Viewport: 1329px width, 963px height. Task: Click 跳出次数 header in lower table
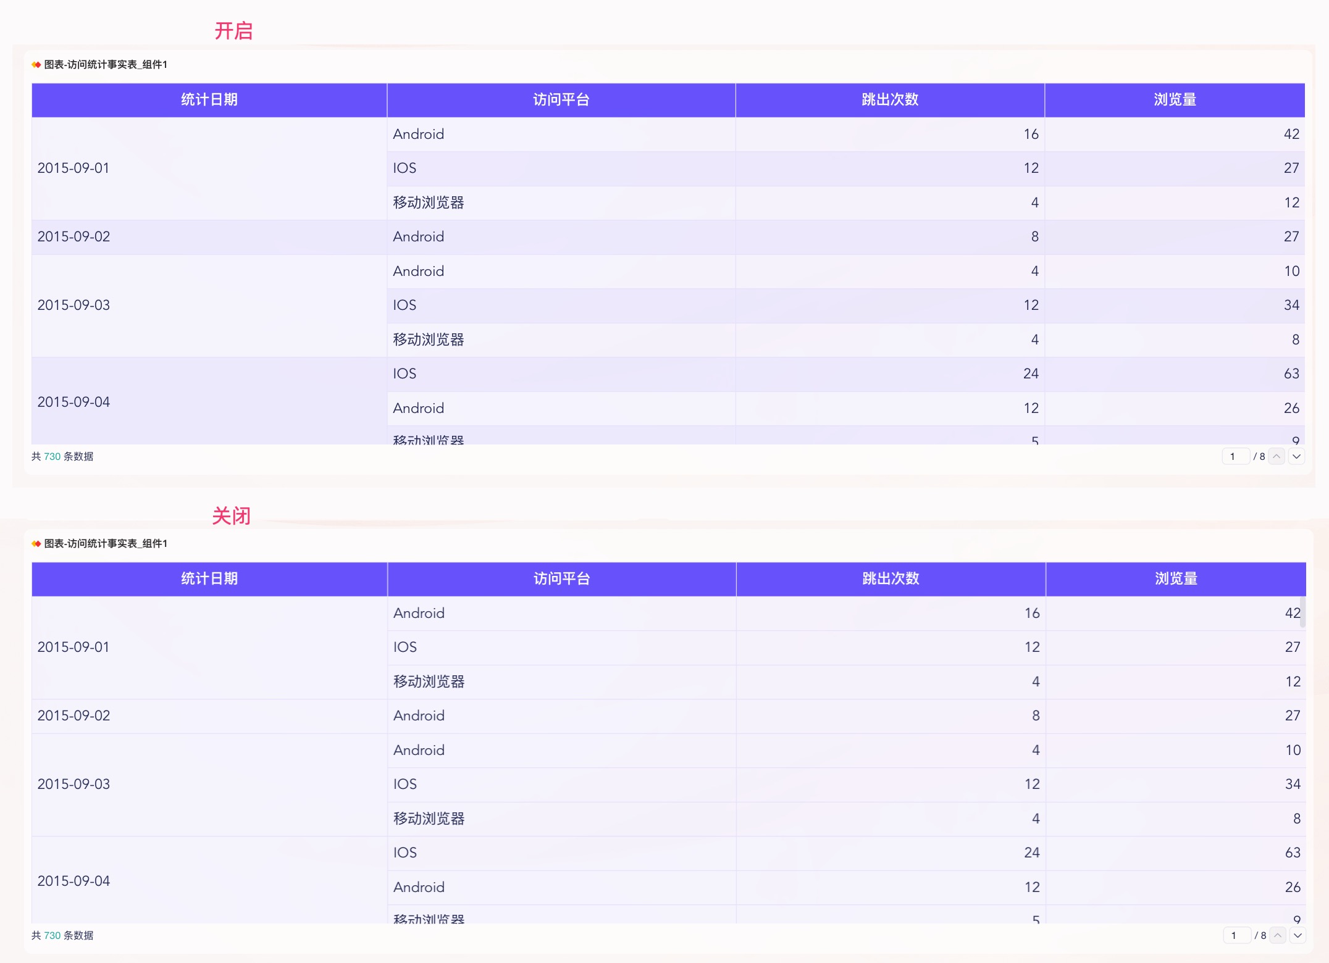(x=891, y=579)
